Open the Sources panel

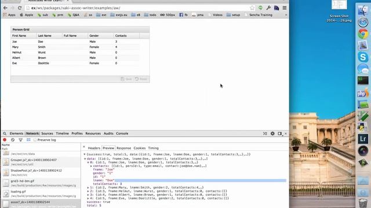pos(47,133)
